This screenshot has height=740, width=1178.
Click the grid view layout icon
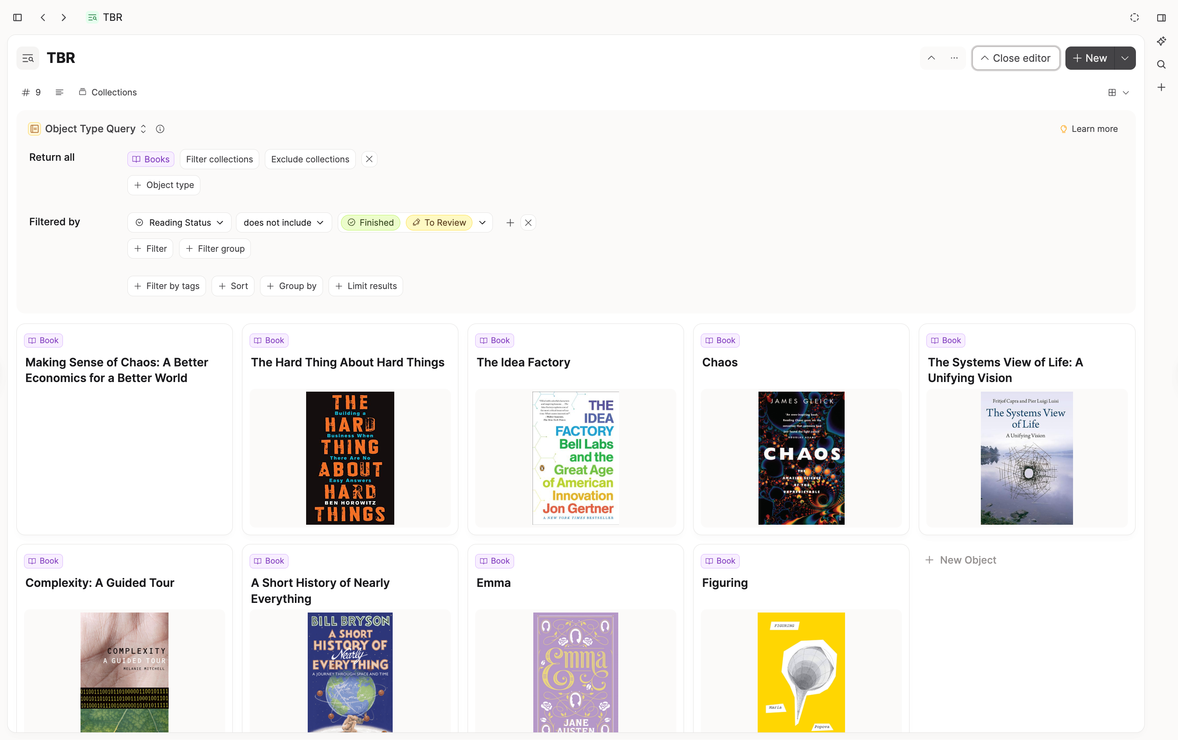coord(1111,93)
